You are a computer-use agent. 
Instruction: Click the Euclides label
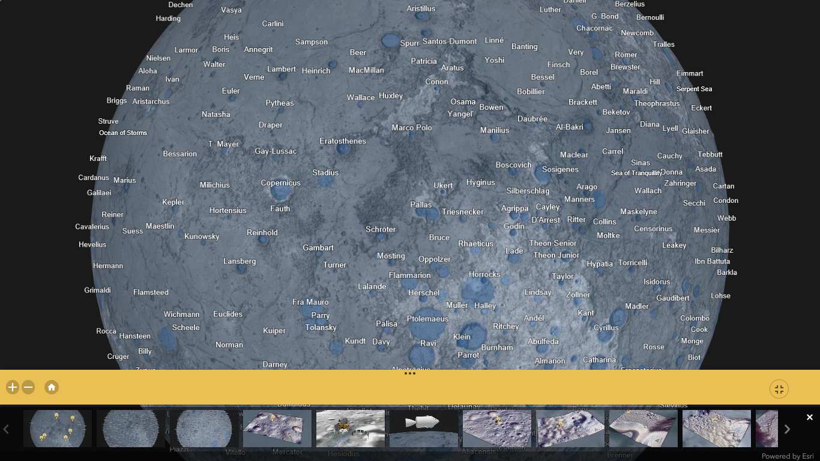tap(228, 314)
